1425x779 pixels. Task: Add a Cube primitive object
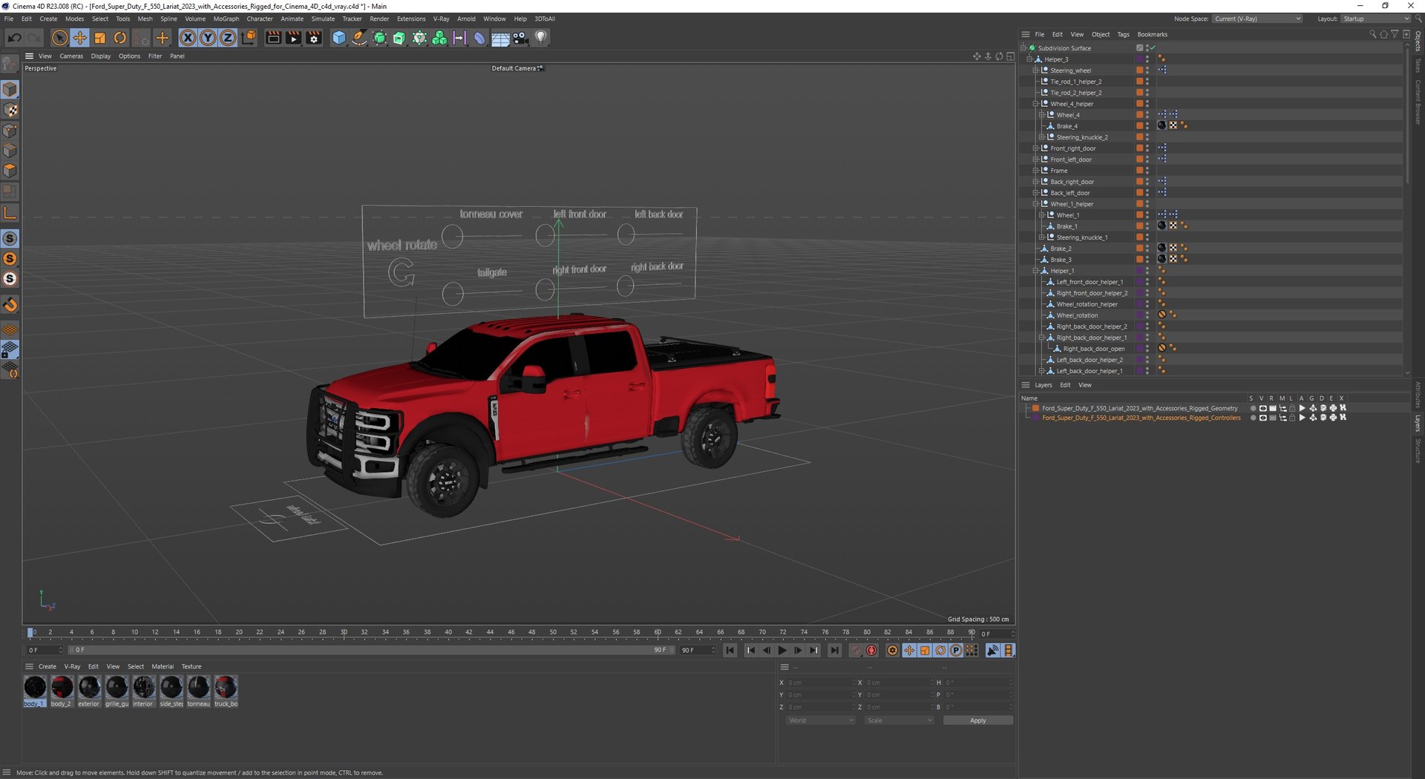click(338, 38)
